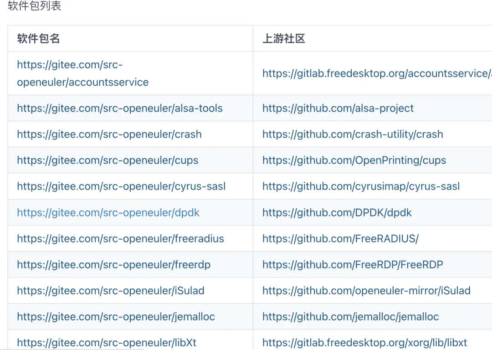Click the gitee freerdp package link
Viewport: 492px width, 350px height.
tap(114, 265)
